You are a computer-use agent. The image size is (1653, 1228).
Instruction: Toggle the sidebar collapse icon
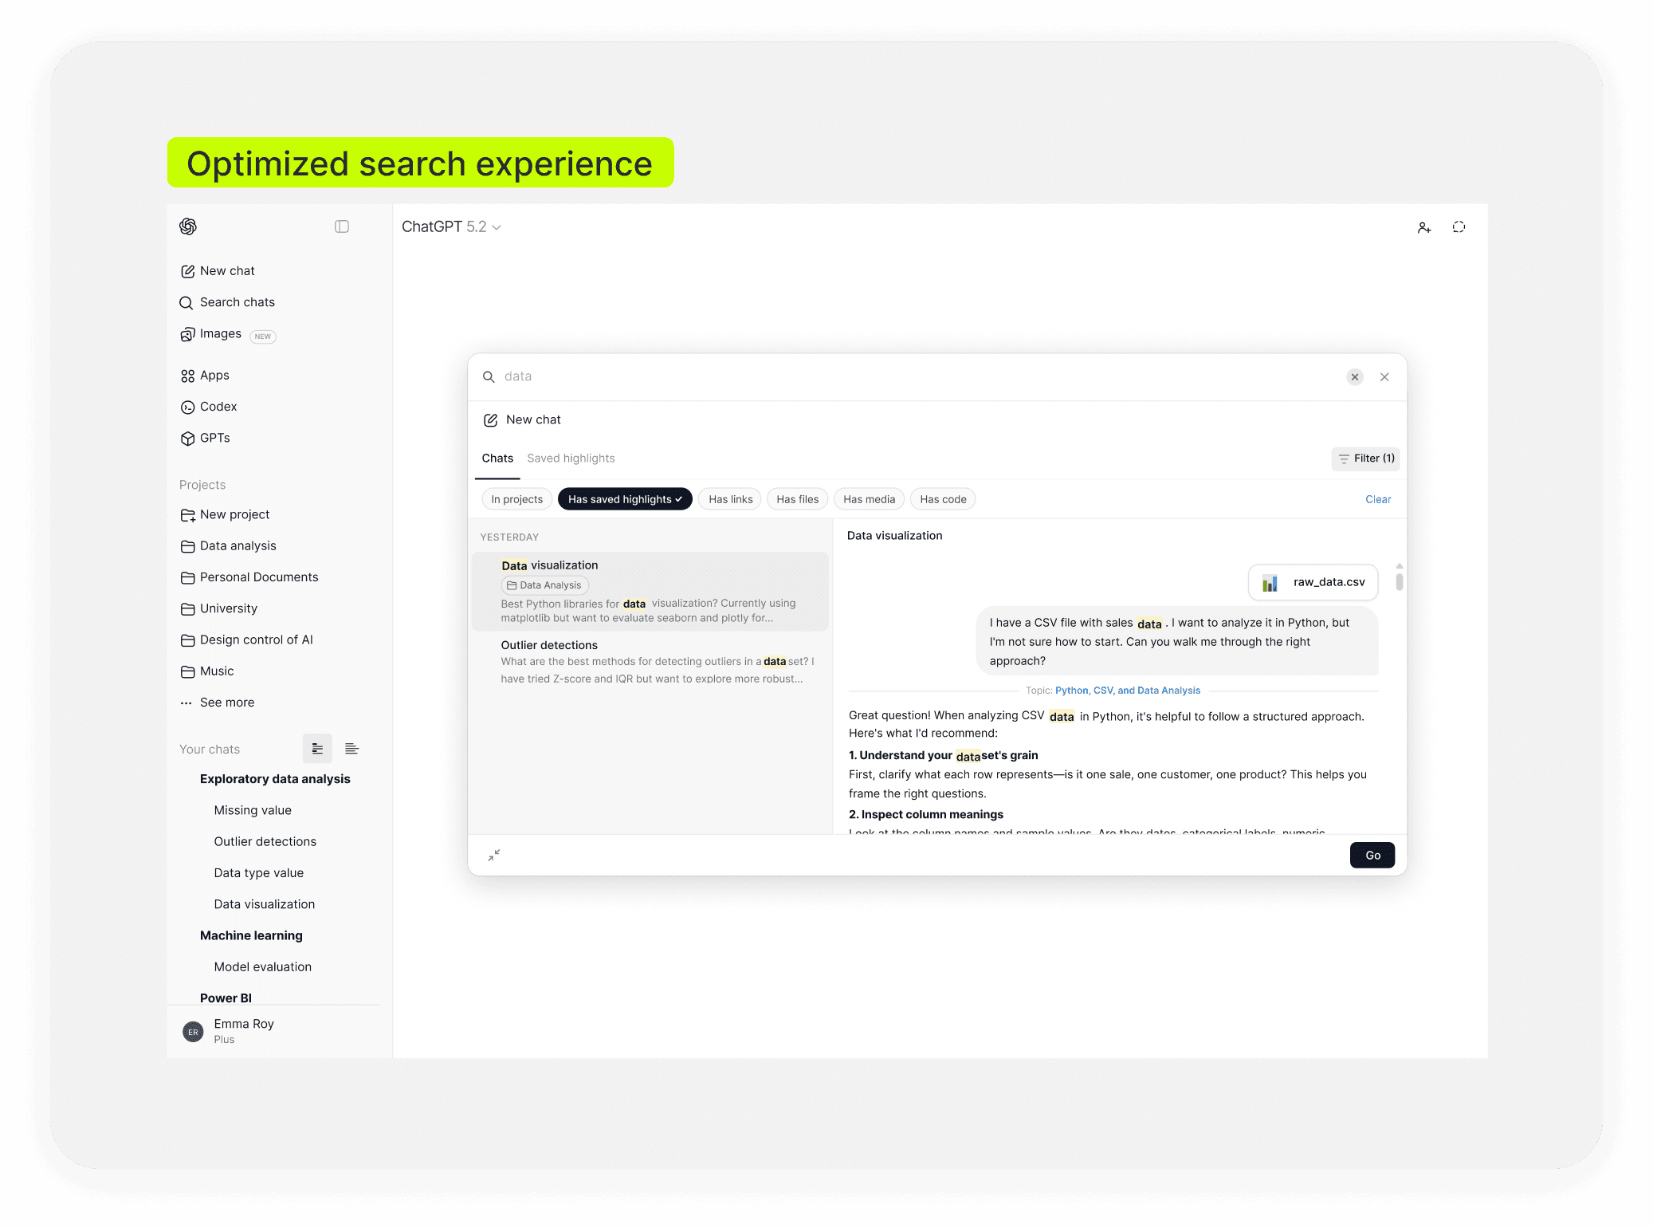pyautogui.click(x=342, y=226)
